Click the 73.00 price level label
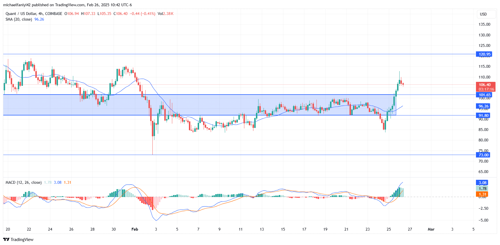 coord(483,155)
